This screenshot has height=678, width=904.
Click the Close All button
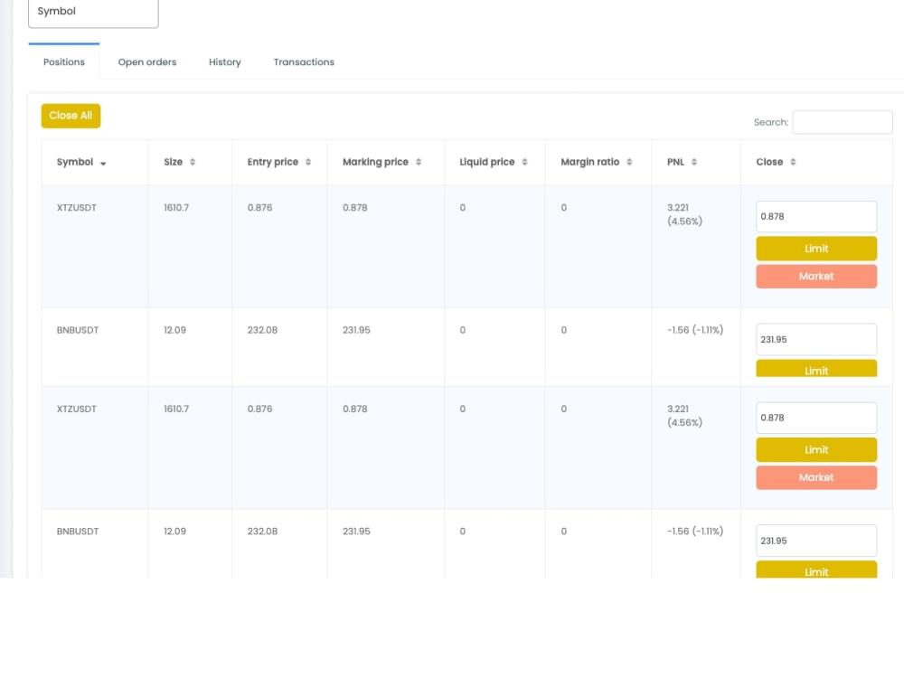coord(71,116)
